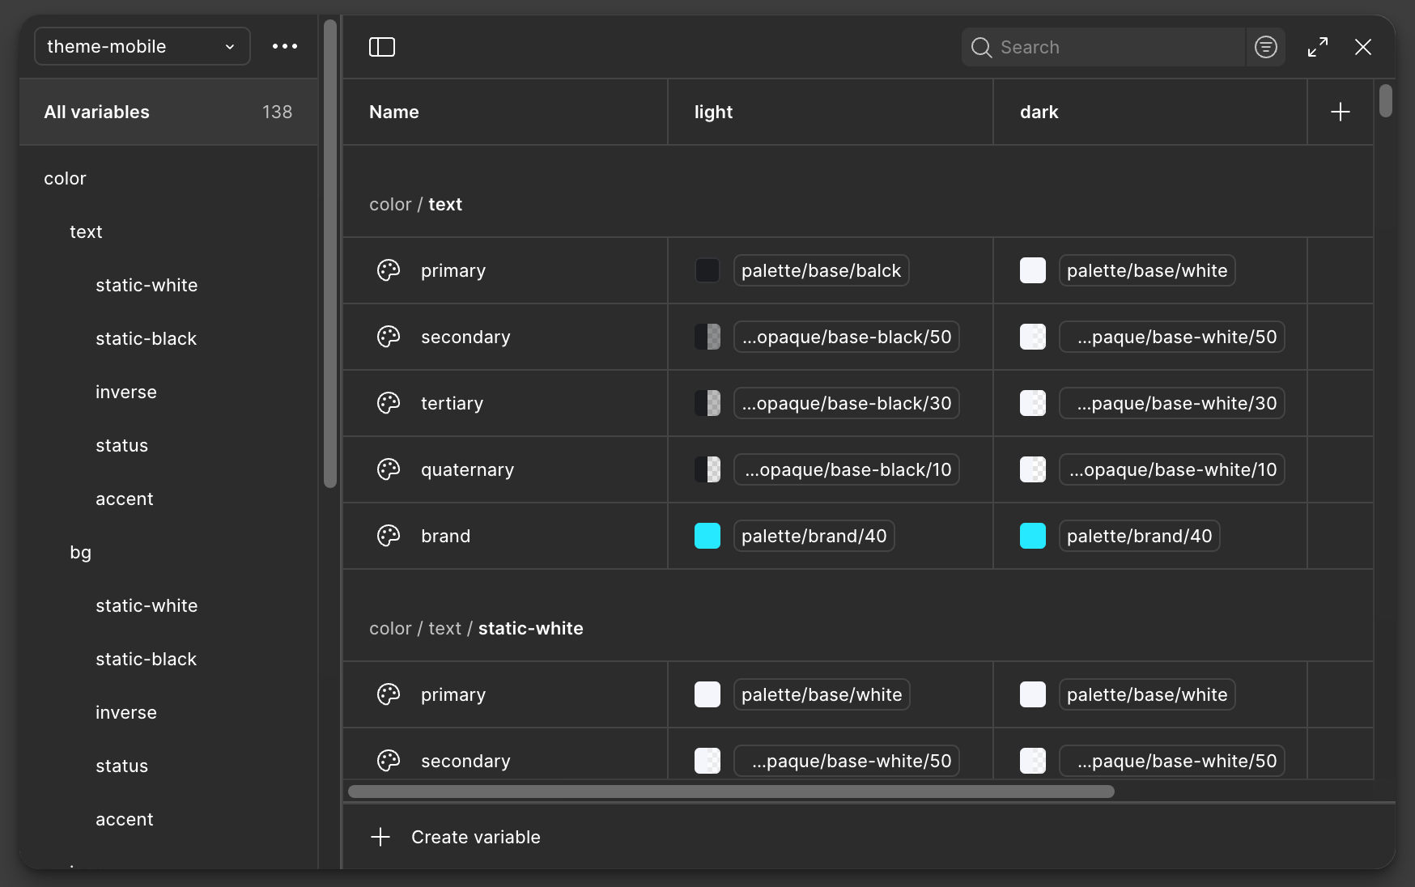Open the three-dot collection options menu
Image resolution: width=1415 pixels, height=887 pixels.
[x=285, y=47]
